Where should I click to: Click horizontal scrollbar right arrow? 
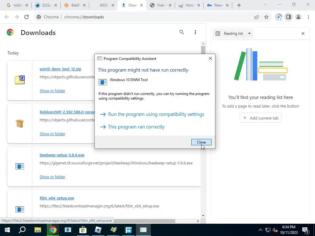point(198,221)
